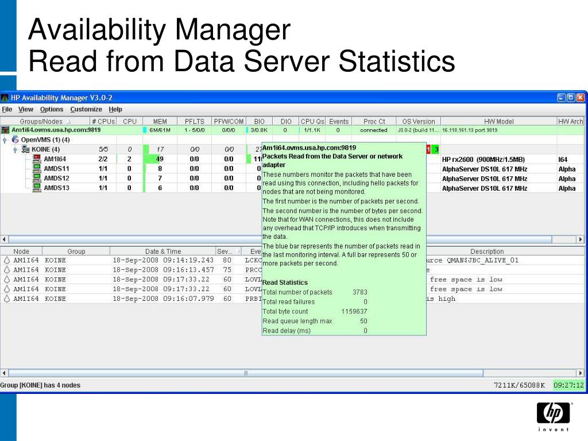588x441 pixels.
Task: Click the AMDS11 node icon
Action: click(37, 169)
